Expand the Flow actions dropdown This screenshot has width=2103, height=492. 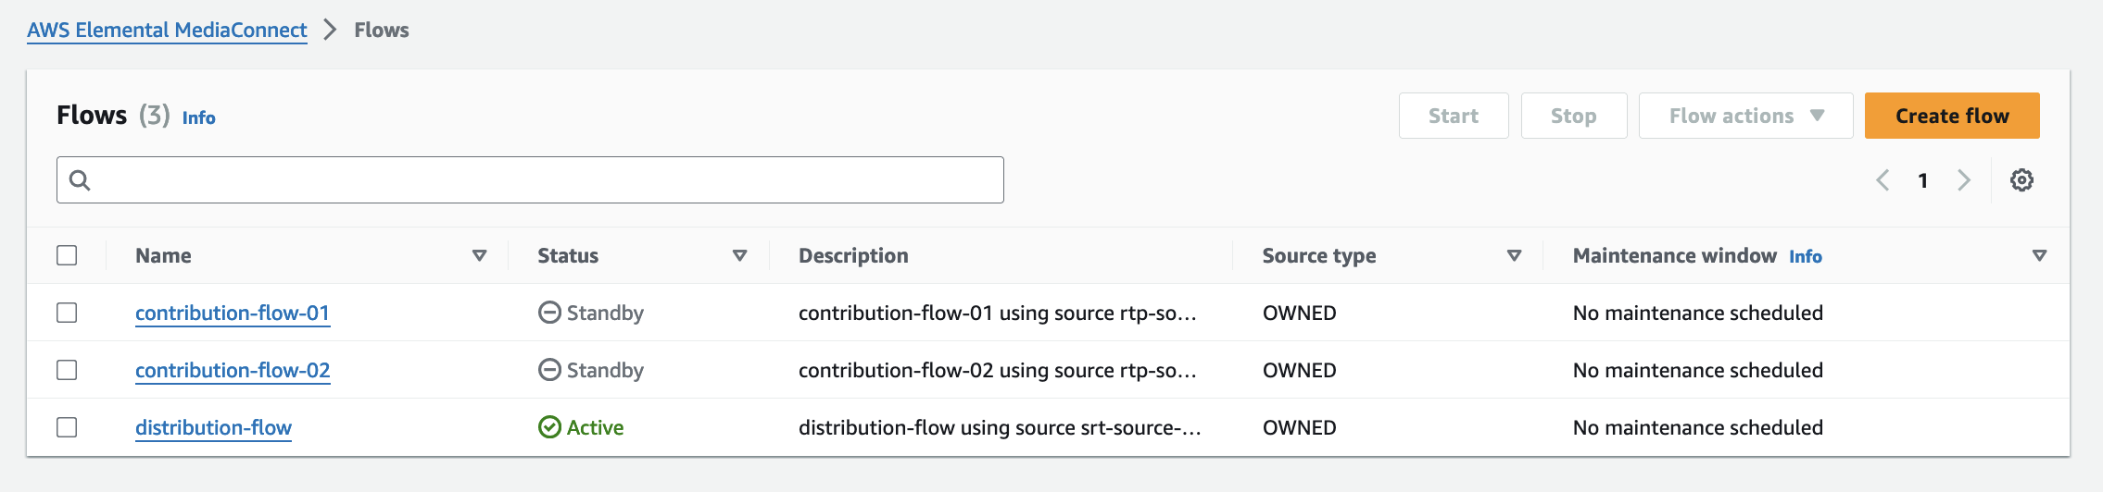[1745, 116]
